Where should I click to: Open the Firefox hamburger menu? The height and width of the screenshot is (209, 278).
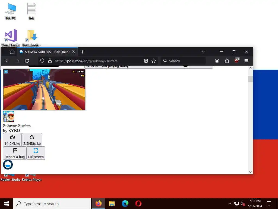[x=246, y=61]
